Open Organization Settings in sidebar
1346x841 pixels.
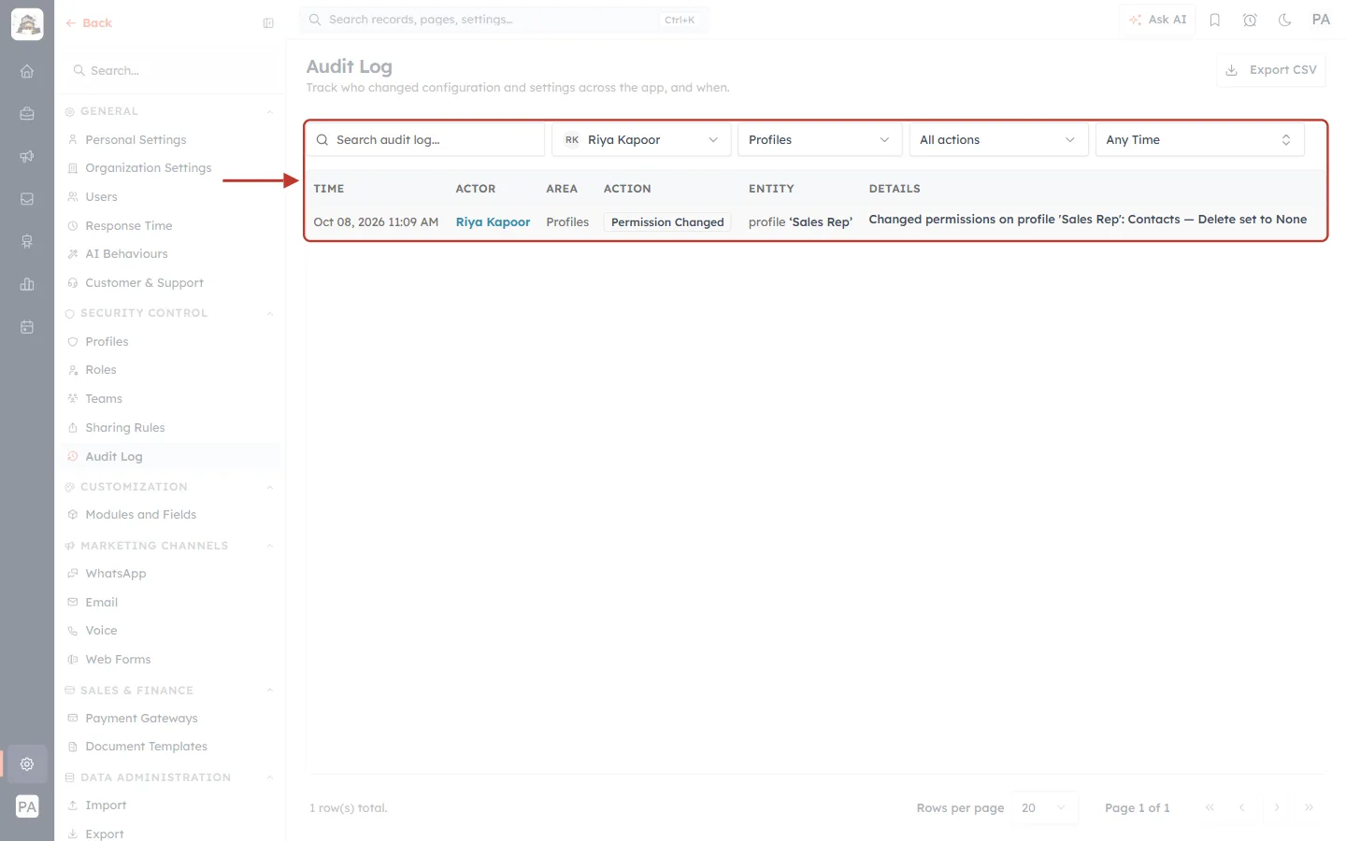148,168
